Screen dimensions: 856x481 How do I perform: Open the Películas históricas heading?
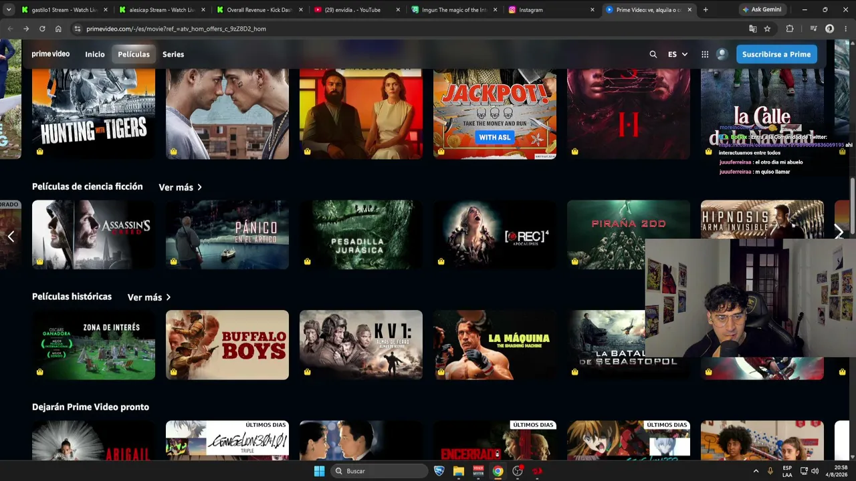tap(72, 297)
